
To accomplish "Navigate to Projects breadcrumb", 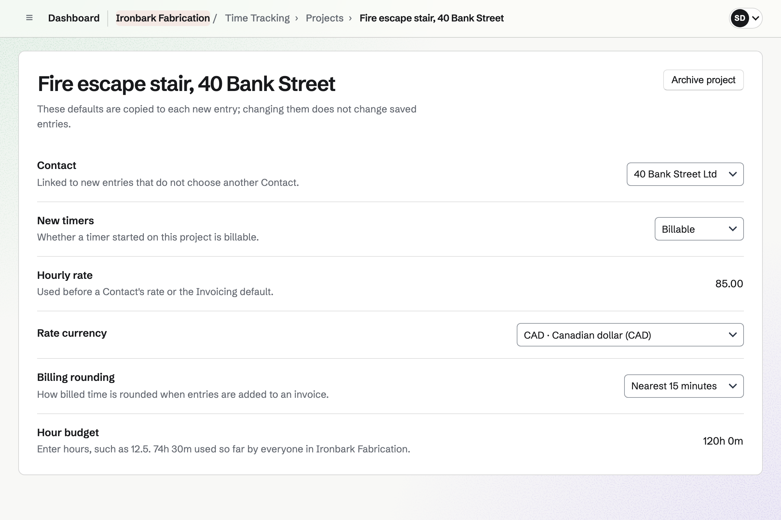I will 324,18.
